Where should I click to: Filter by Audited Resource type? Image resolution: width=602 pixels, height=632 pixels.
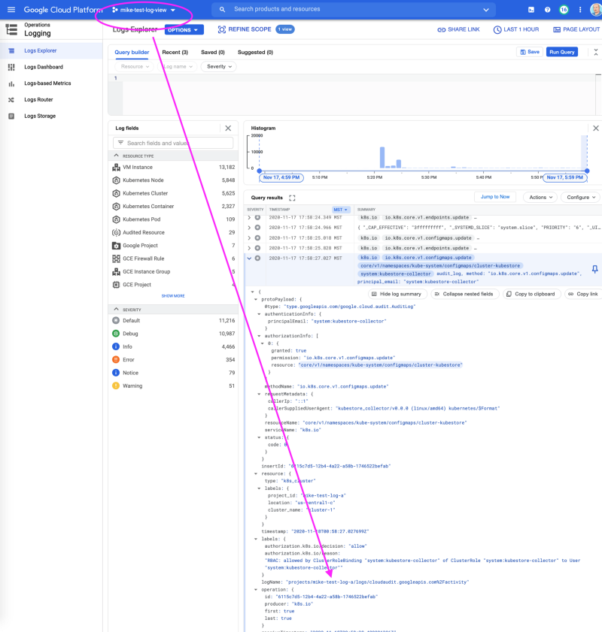pyautogui.click(x=174, y=232)
